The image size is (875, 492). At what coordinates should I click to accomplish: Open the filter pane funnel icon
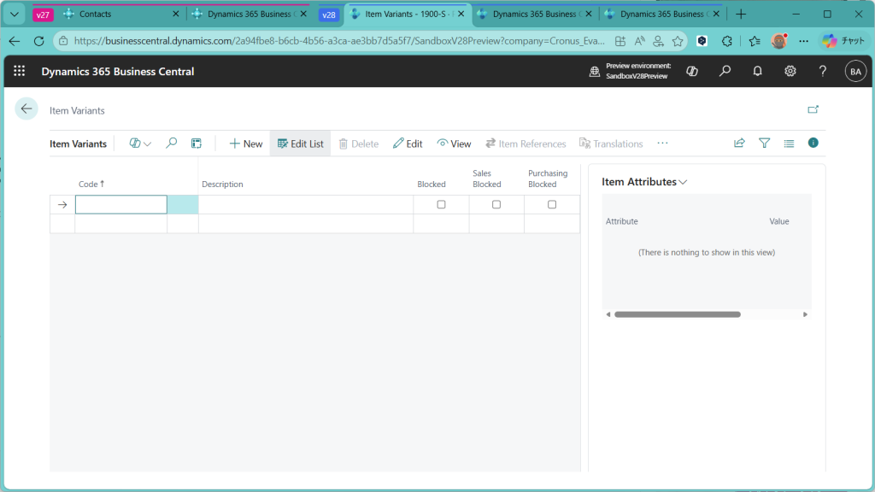point(764,143)
